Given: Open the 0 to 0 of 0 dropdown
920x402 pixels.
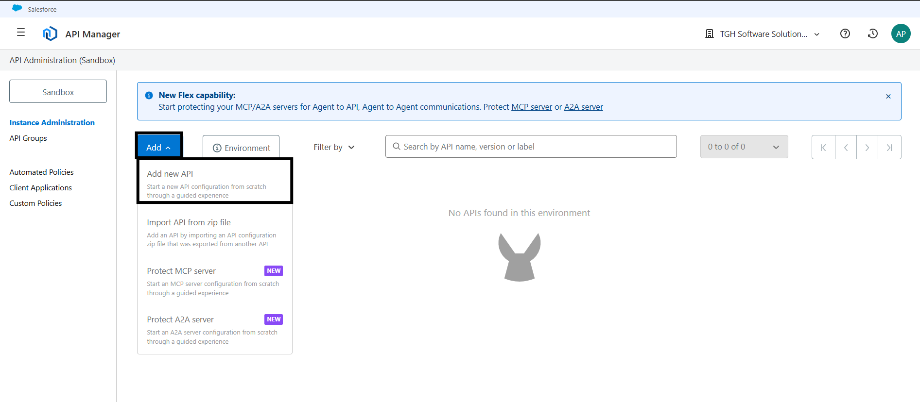Looking at the screenshot, I should click(744, 147).
